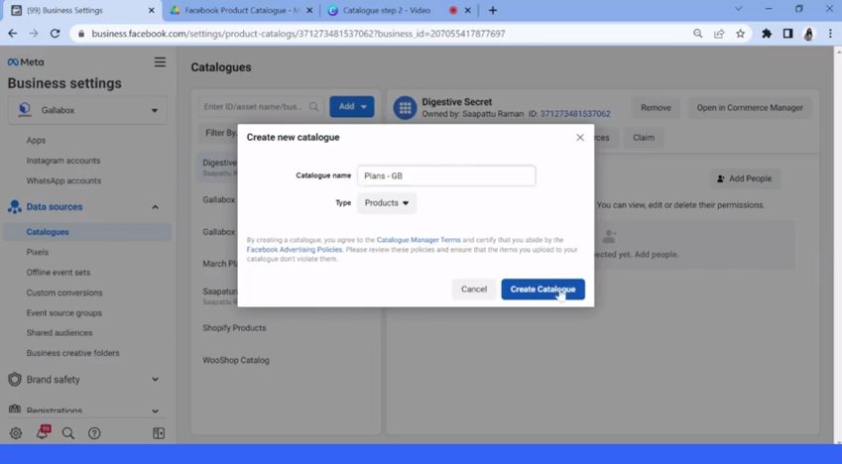This screenshot has height=464, width=842.
Task: Click the Brand safety shield icon
Action: pyautogui.click(x=15, y=380)
